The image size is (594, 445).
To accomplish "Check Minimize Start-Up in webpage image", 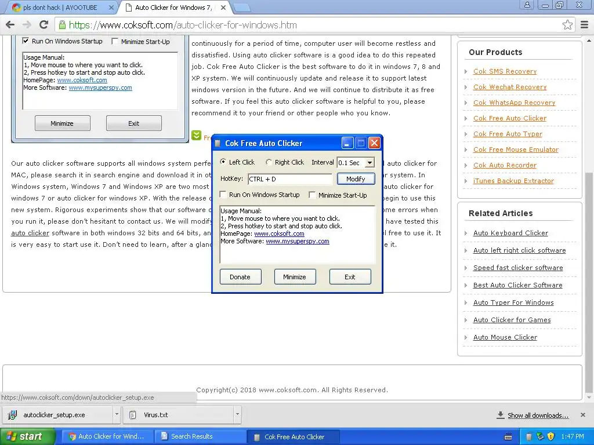I will point(115,41).
